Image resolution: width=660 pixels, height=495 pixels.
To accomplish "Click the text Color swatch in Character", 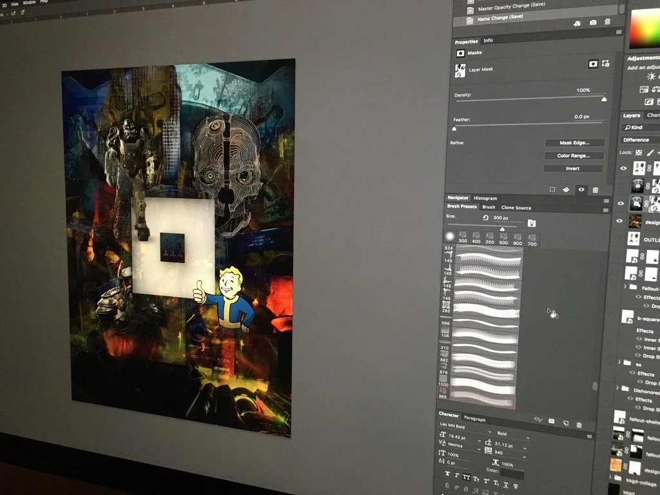I will pos(512,474).
